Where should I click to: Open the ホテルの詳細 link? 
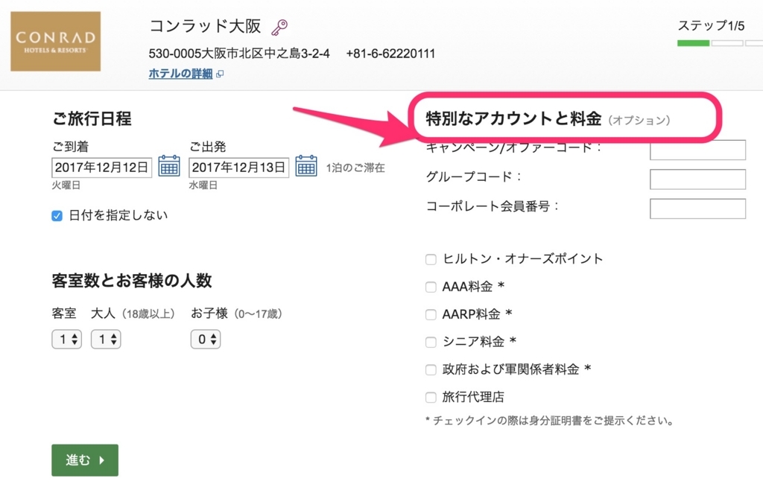(x=180, y=74)
